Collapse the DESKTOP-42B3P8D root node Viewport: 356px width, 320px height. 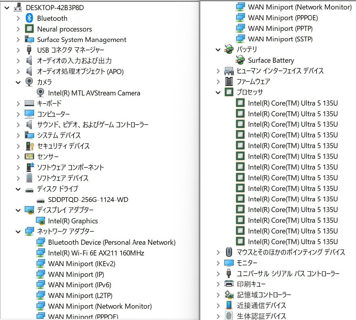coord(7,8)
